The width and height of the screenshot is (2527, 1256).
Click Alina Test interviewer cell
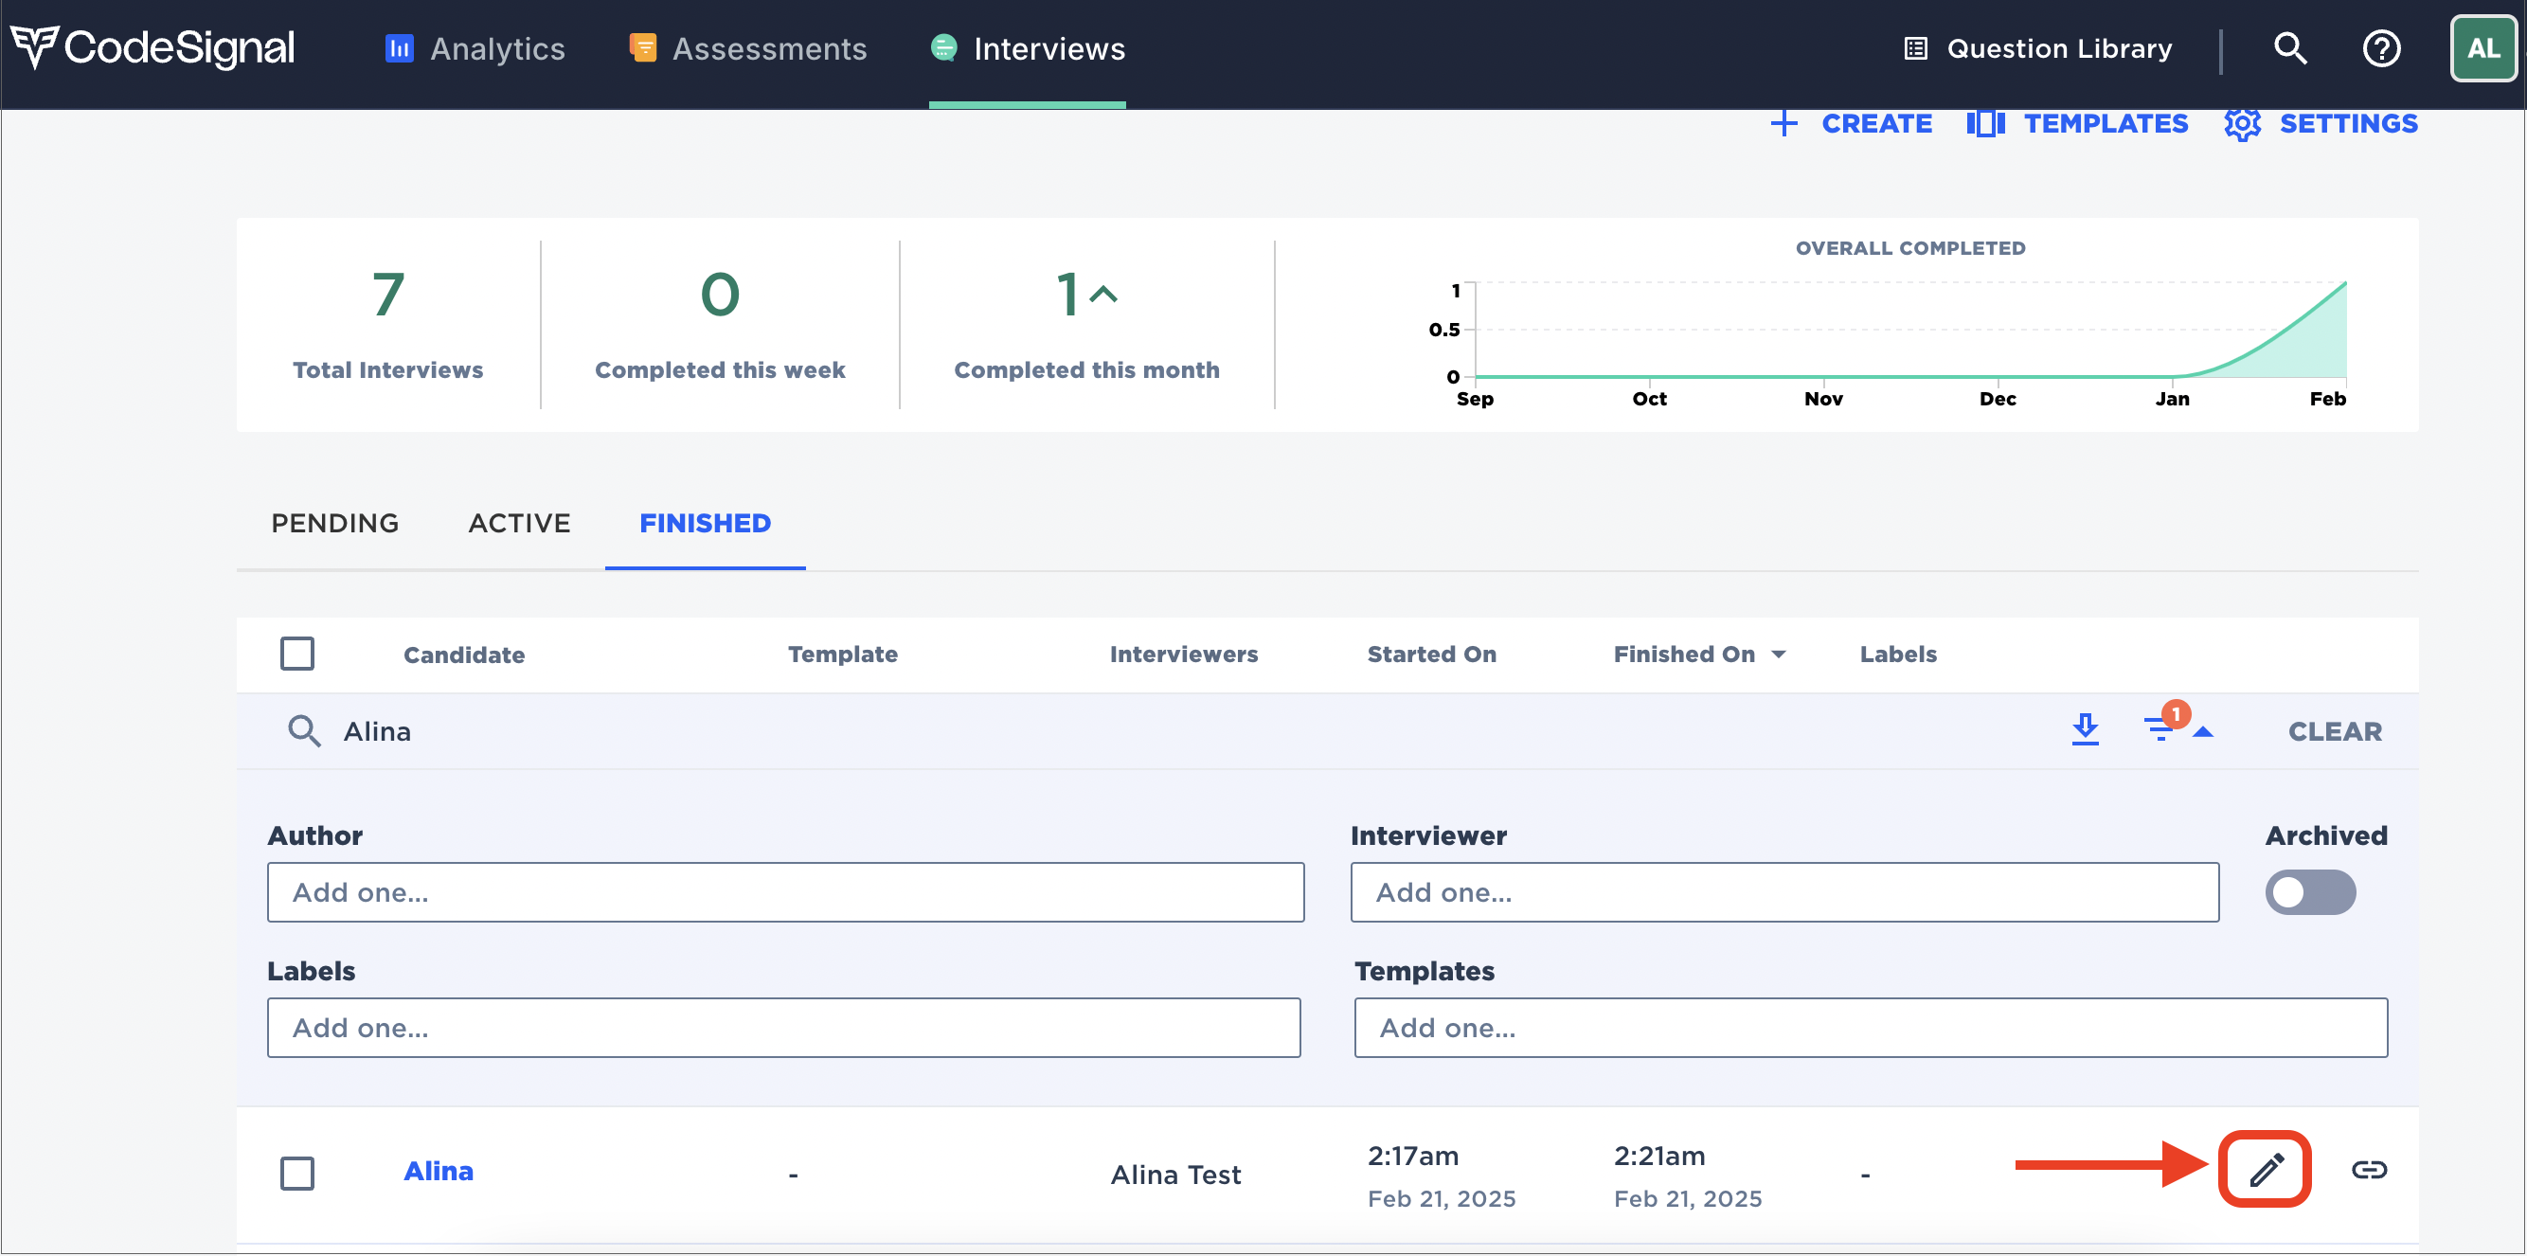click(x=1175, y=1175)
